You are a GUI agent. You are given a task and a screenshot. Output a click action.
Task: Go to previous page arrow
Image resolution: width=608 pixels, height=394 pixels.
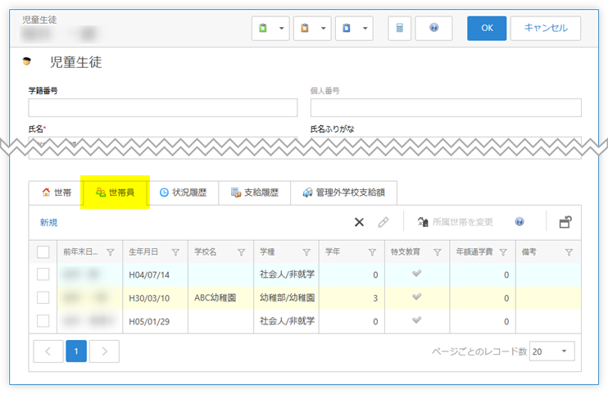pyautogui.click(x=48, y=351)
